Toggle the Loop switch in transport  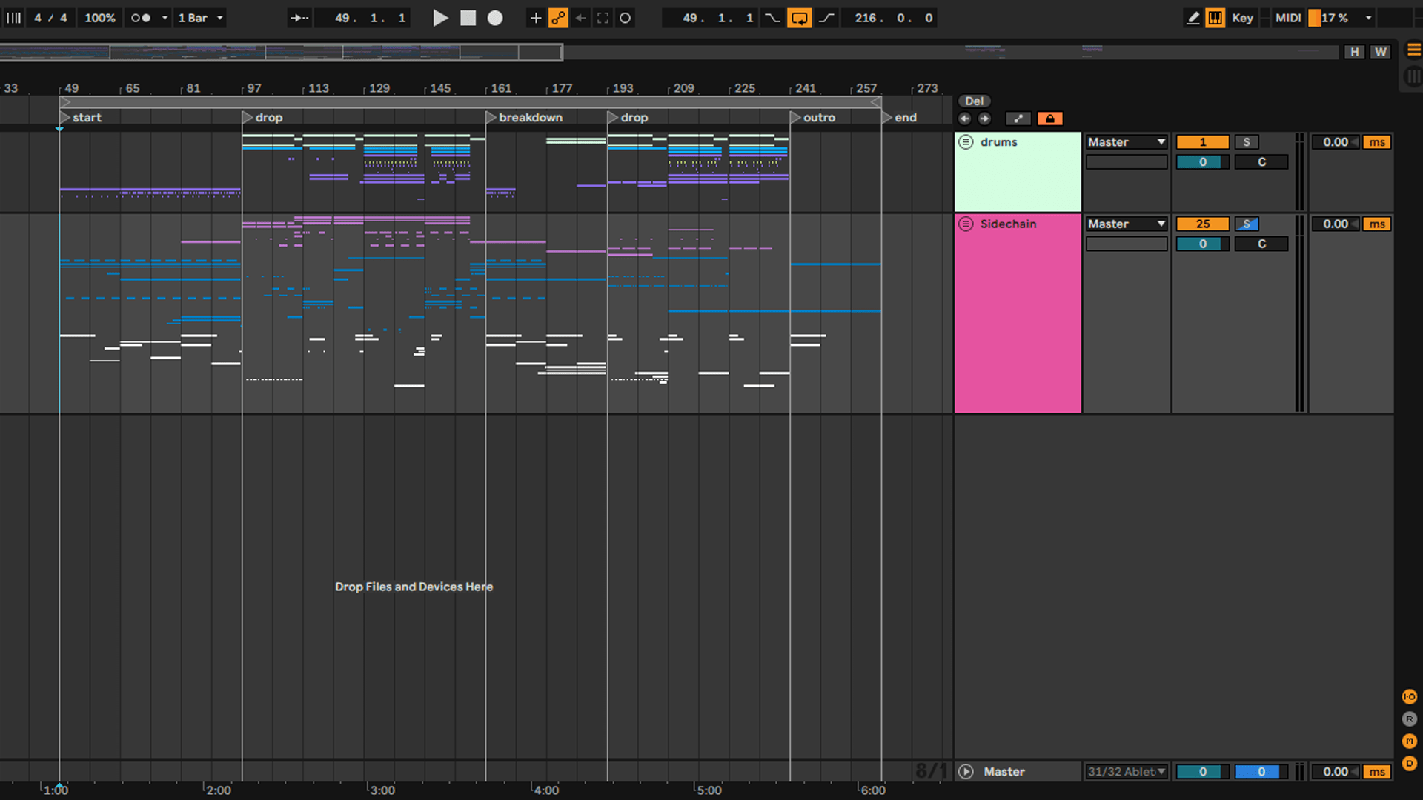799,18
